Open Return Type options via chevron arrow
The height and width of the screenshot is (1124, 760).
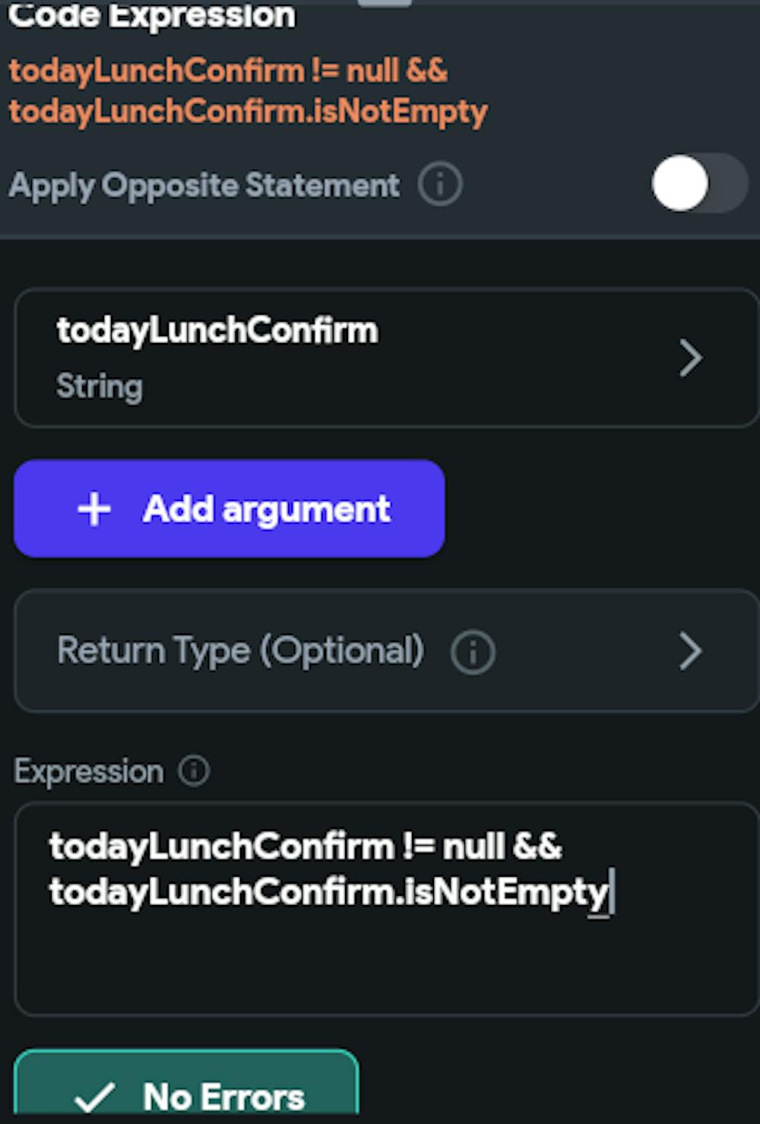click(x=690, y=651)
